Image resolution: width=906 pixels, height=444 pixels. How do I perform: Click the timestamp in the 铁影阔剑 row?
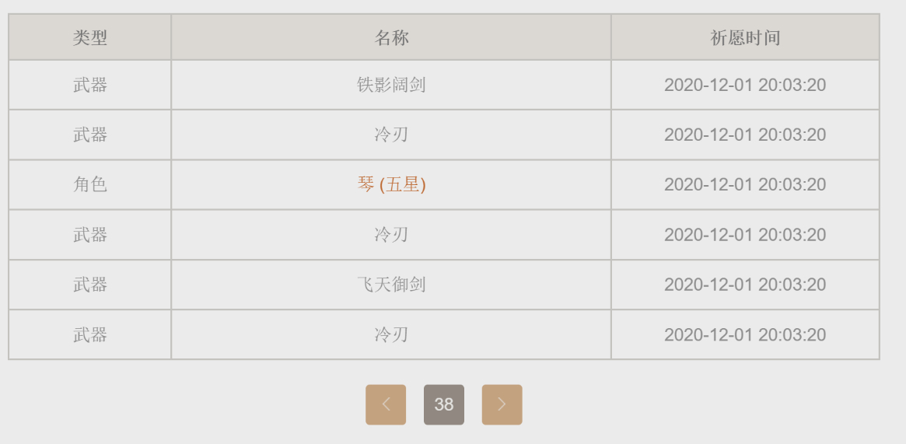745,85
